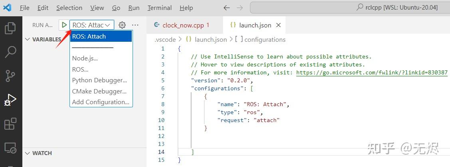Select Add Configuration... entry
The height and width of the screenshot is (167, 450).
tap(101, 102)
